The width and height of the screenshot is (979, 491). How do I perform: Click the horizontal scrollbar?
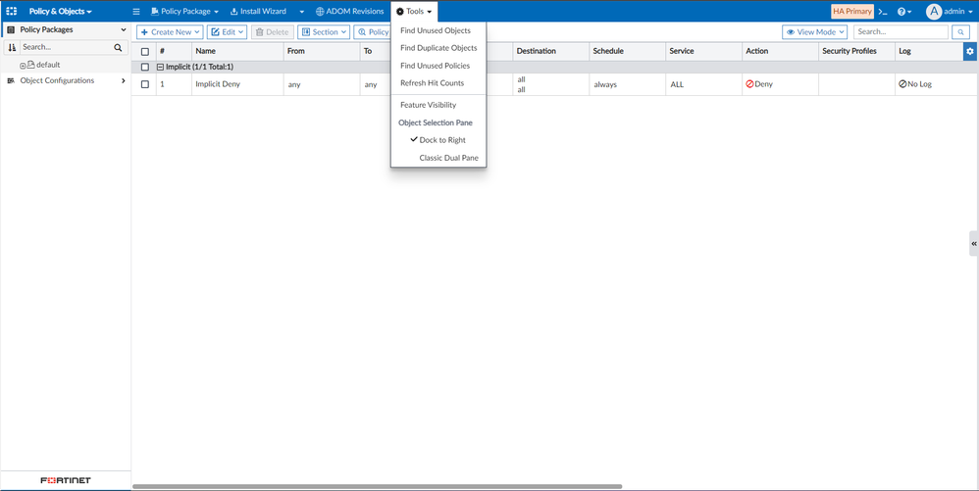[x=377, y=486]
